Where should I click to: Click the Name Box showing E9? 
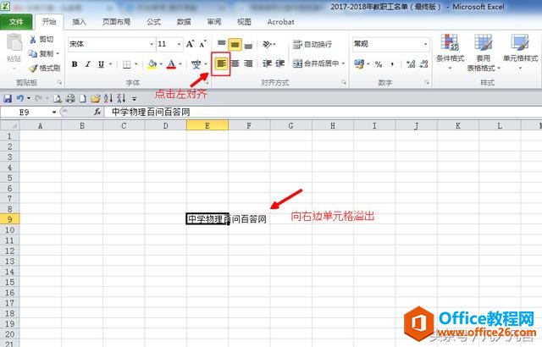[30, 112]
